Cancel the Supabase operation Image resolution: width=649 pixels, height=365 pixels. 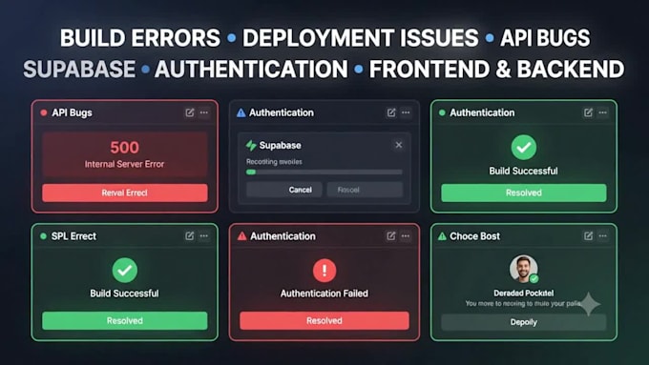point(284,190)
